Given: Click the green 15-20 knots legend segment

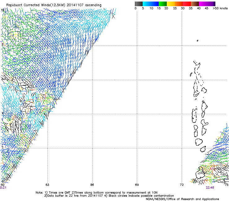Looking at the screenshot, I should 163,4.
